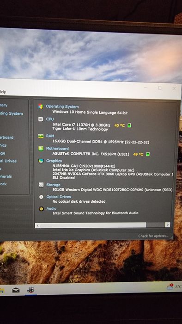
Task: Click the Operating System Windows logo icon
Action: 41,106
